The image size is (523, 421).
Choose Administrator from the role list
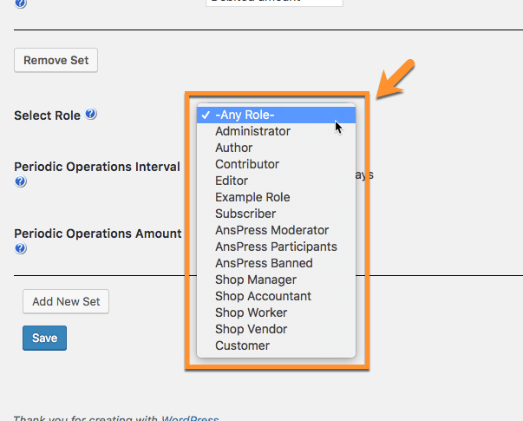pyautogui.click(x=252, y=131)
